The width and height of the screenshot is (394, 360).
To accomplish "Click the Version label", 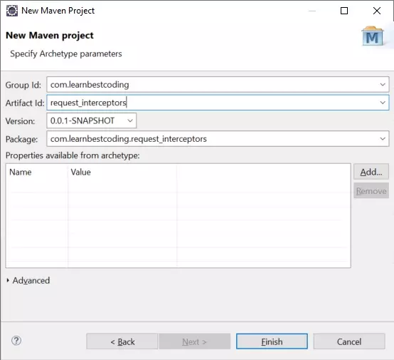I will coord(20,121).
